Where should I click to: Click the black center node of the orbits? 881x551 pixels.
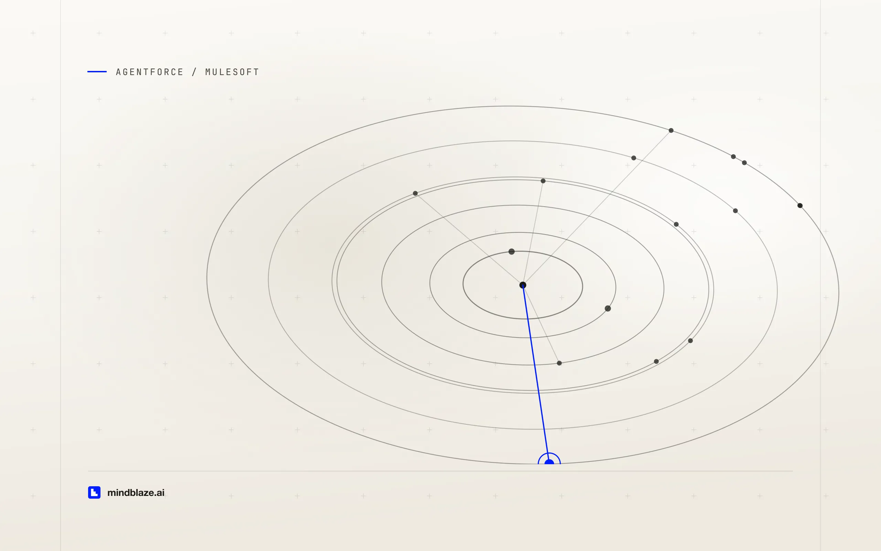pos(523,285)
